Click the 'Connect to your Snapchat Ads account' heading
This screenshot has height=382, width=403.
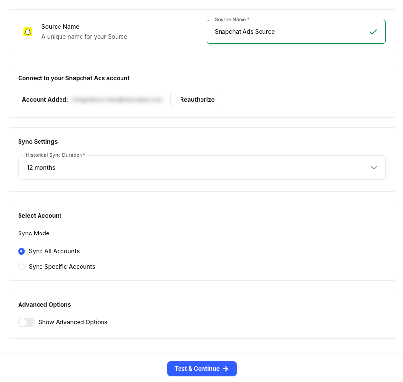74,78
